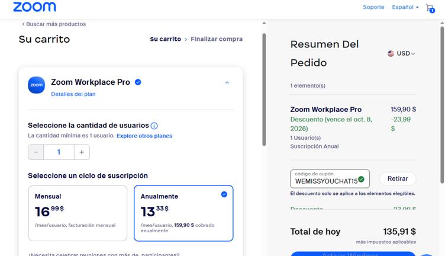Click the 1 Usuario(s) text
This screenshot has height=256, width=445.
[305, 138]
